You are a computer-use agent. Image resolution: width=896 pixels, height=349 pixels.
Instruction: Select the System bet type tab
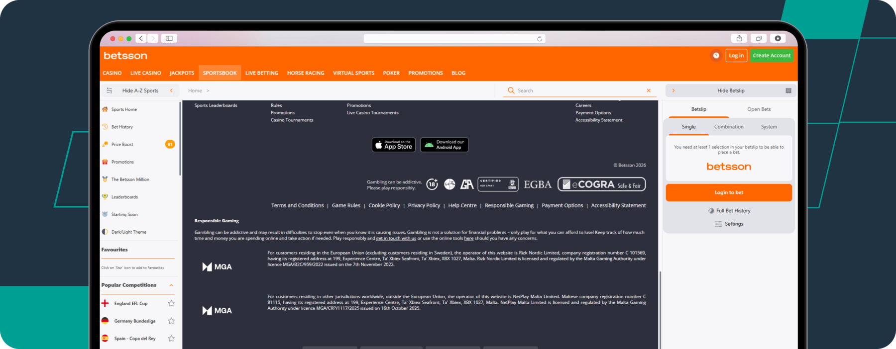pos(769,127)
